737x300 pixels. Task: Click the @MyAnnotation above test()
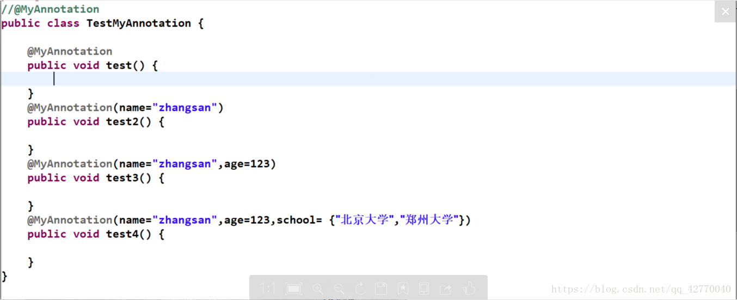70,51
